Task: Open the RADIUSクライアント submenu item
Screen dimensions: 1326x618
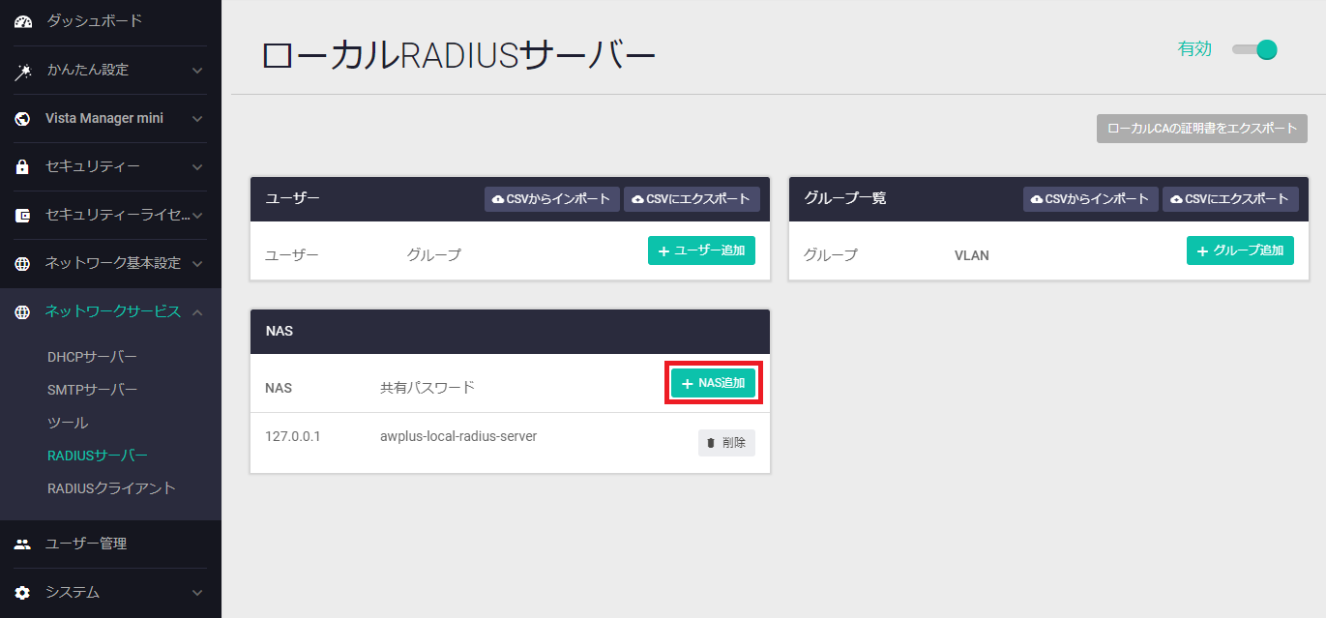Action: [111, 488]
